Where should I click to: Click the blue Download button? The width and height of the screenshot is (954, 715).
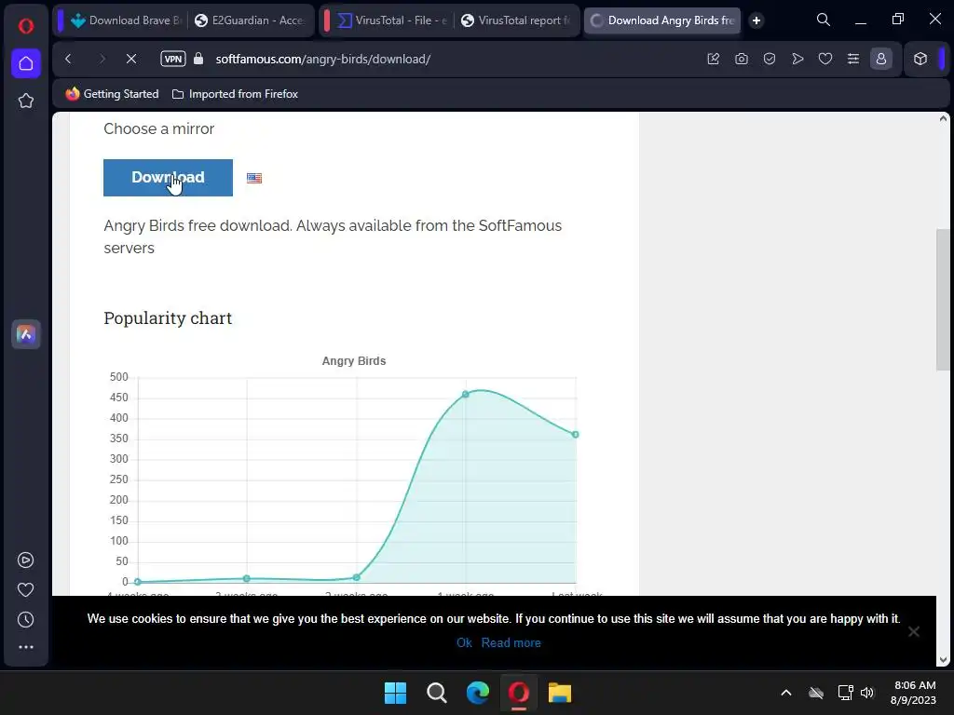point(168,178)
